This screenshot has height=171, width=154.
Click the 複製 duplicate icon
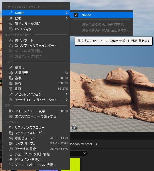pos(11,78)
